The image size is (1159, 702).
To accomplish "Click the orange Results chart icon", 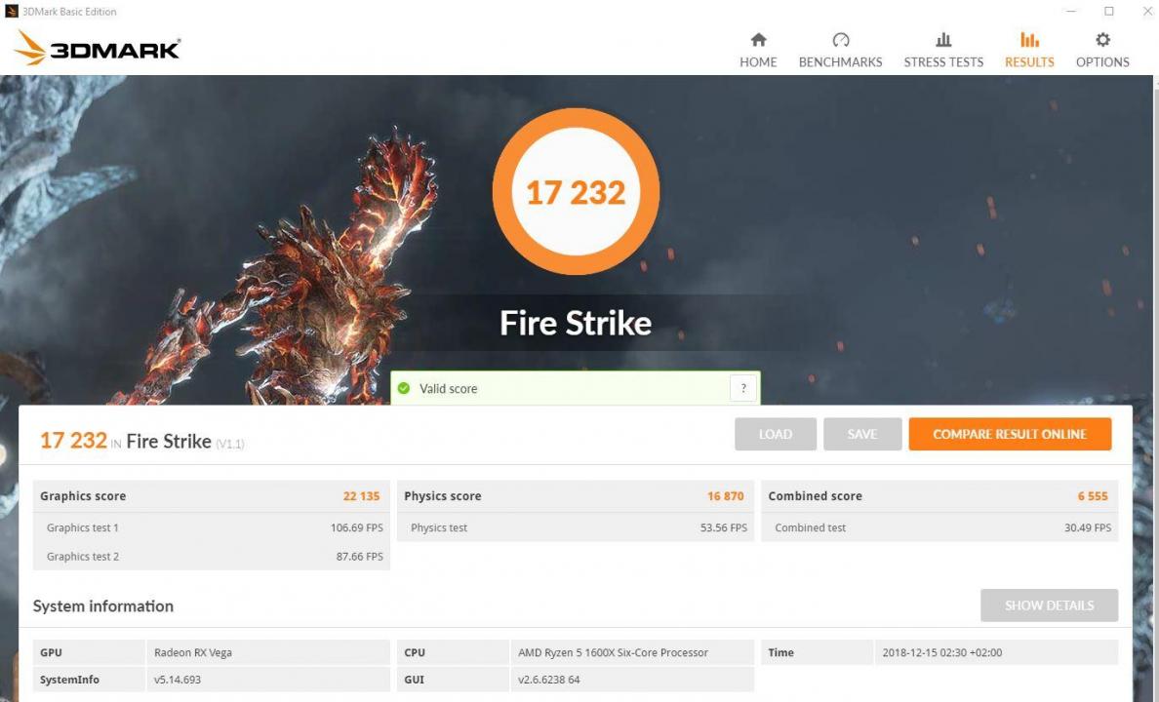I will point(1029,40).
